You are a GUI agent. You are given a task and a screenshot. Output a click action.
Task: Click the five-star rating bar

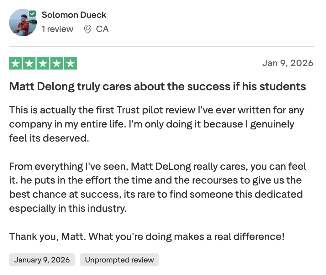pyautogui.click(x=43, y=63)
